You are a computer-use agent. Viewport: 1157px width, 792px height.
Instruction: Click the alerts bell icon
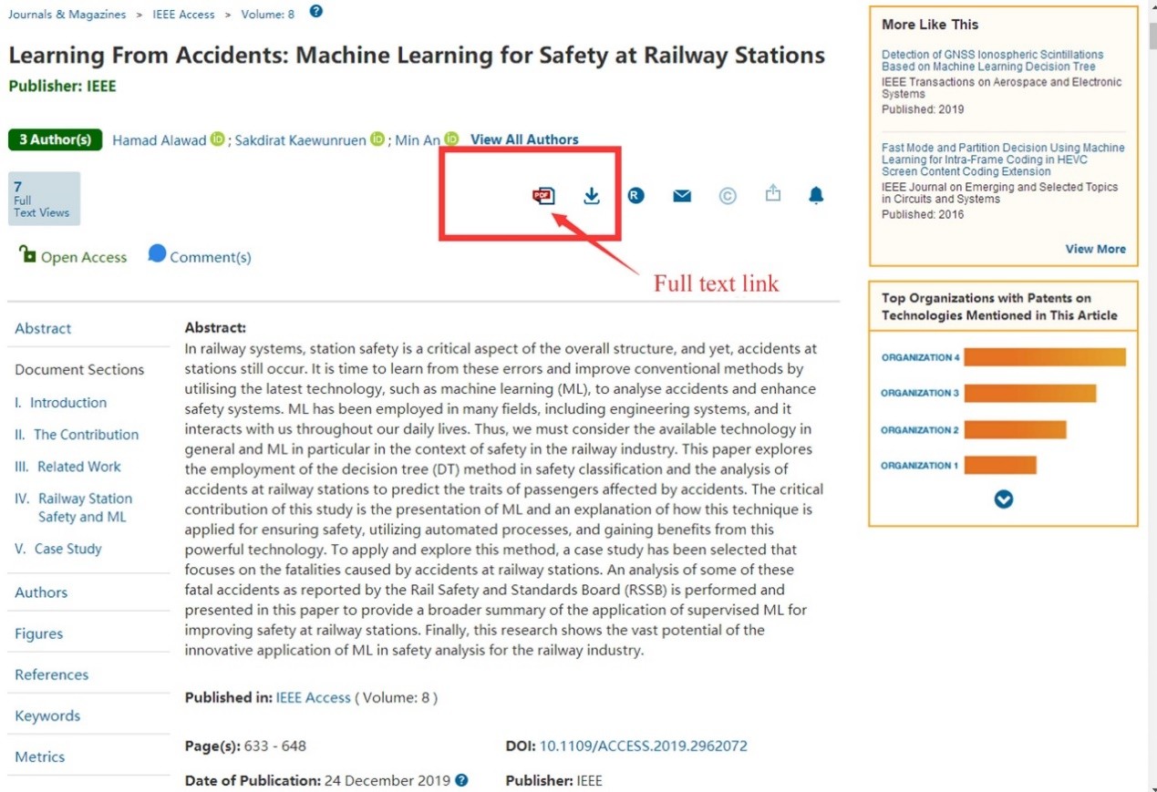tap(816, 195)
